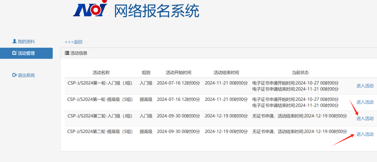
Task: Click the list icon beside 活动信息
Action: click(67, 53)
